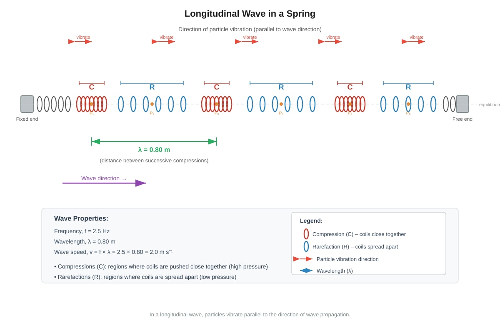Click the λ = 0.80 m label
The width and height of the screenshot is (500, 333).
click(x=154, y=150)
